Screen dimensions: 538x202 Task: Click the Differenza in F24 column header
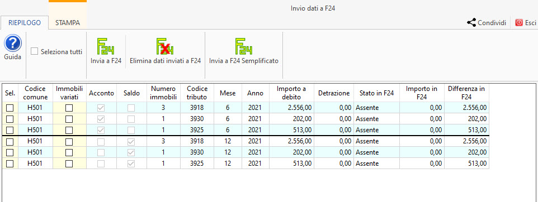click(466, 93)
